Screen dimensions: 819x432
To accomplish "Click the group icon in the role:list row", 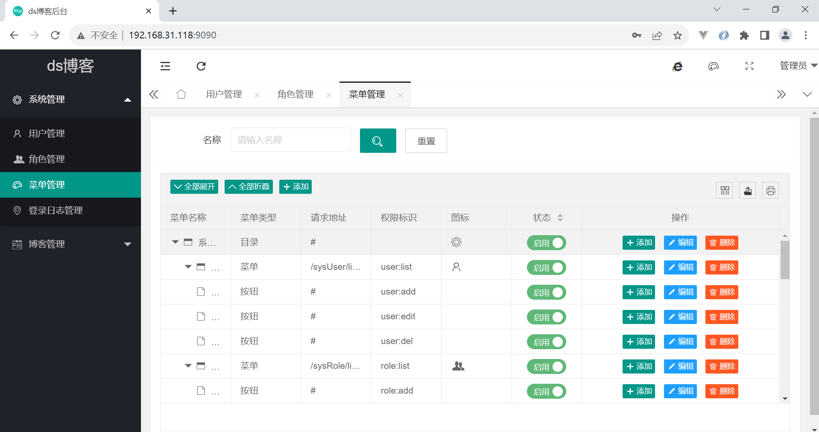I will point(458,366).
